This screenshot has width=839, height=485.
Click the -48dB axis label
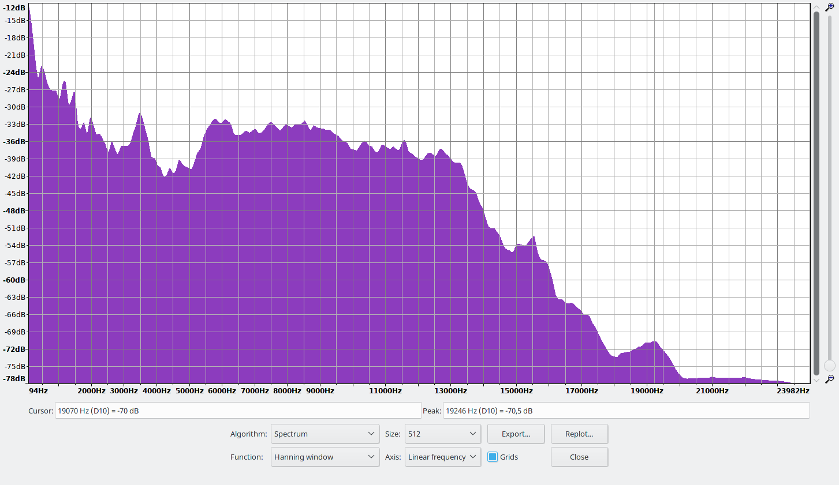[14, 210]
